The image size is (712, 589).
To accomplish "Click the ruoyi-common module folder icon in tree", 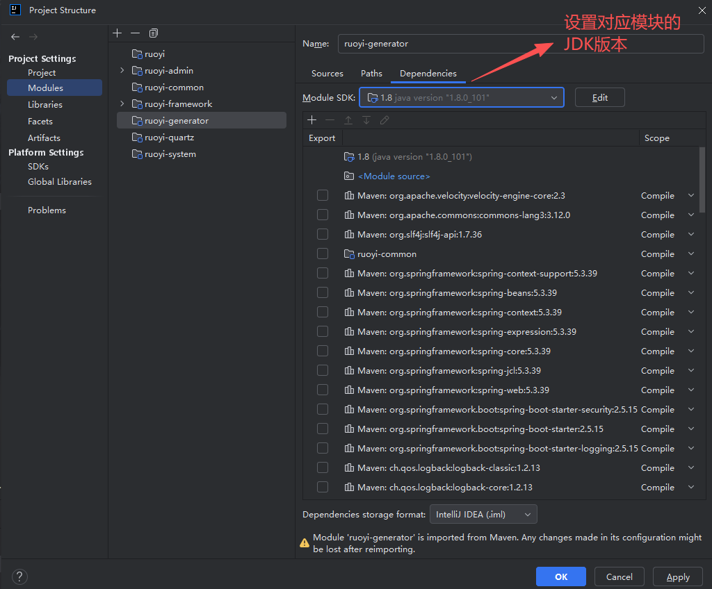I will [x=137, y=88].
